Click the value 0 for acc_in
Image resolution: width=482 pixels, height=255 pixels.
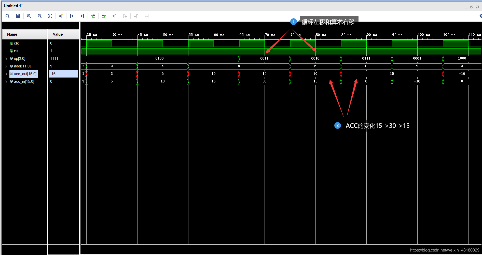[51, 81]
